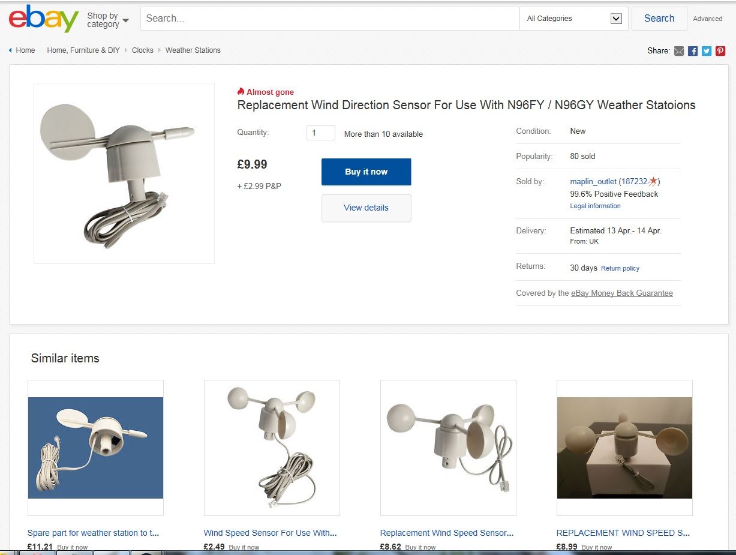Screen dimensions: 736x555
Task: Go to Clocks breadcrumb category
Action: [x=143, y=50]
